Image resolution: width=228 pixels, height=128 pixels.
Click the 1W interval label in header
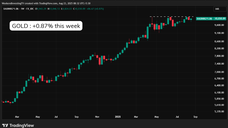(22, 9)
